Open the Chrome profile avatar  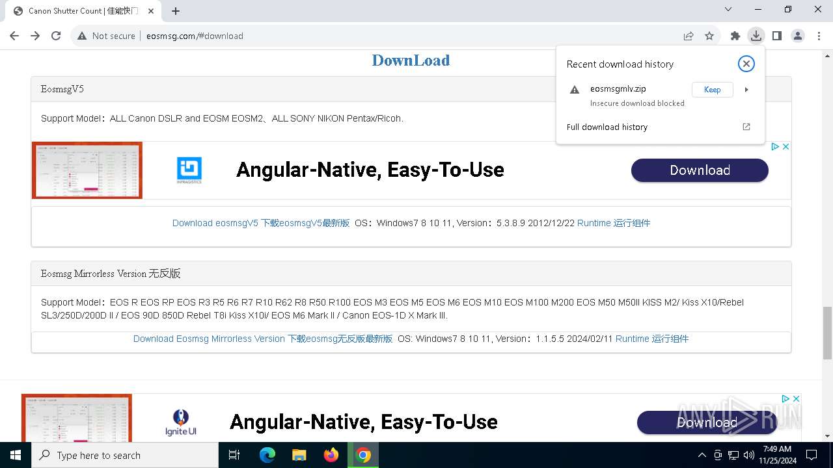click(798, 36)
